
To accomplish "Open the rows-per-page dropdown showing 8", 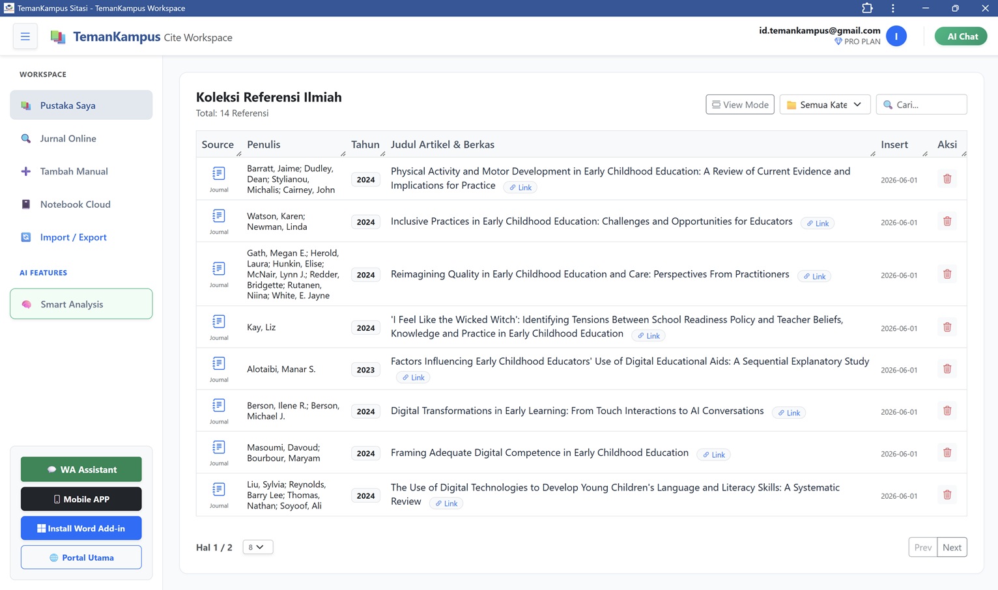I will 257,547.
